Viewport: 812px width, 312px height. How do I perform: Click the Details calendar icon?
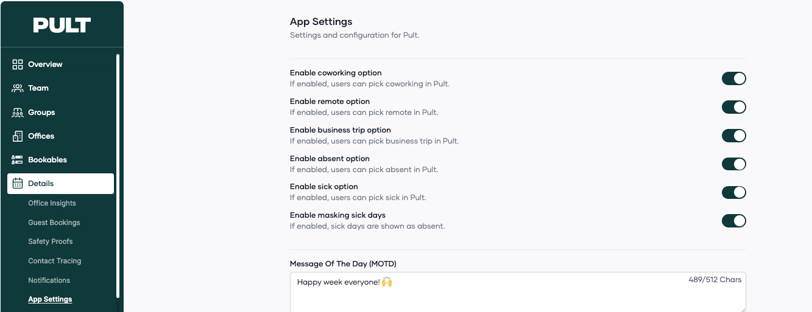(x=18, y=184)
